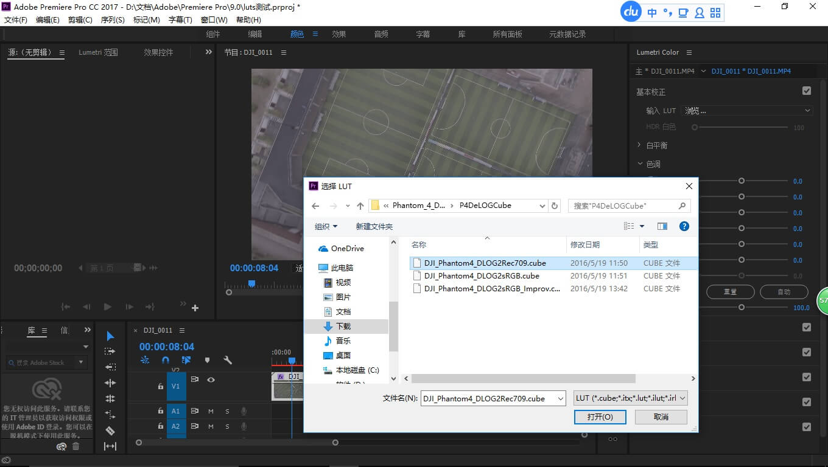Select the Track Select Backward tool

coord(110,367)
